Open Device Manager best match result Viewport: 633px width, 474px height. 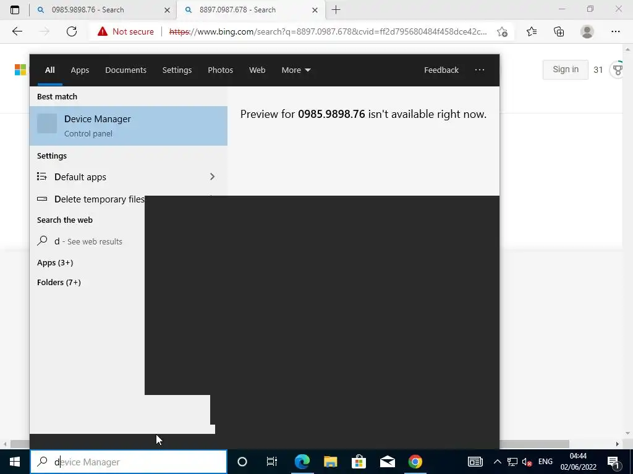point(129,126)
